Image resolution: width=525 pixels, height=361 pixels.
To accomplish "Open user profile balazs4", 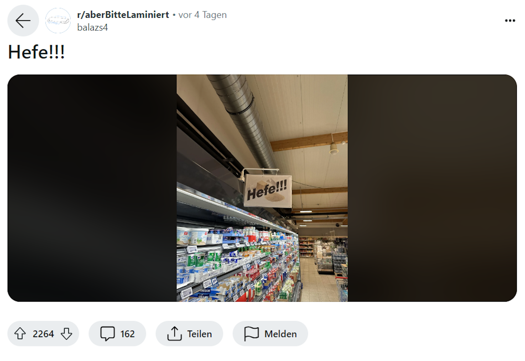I will 92,28.
